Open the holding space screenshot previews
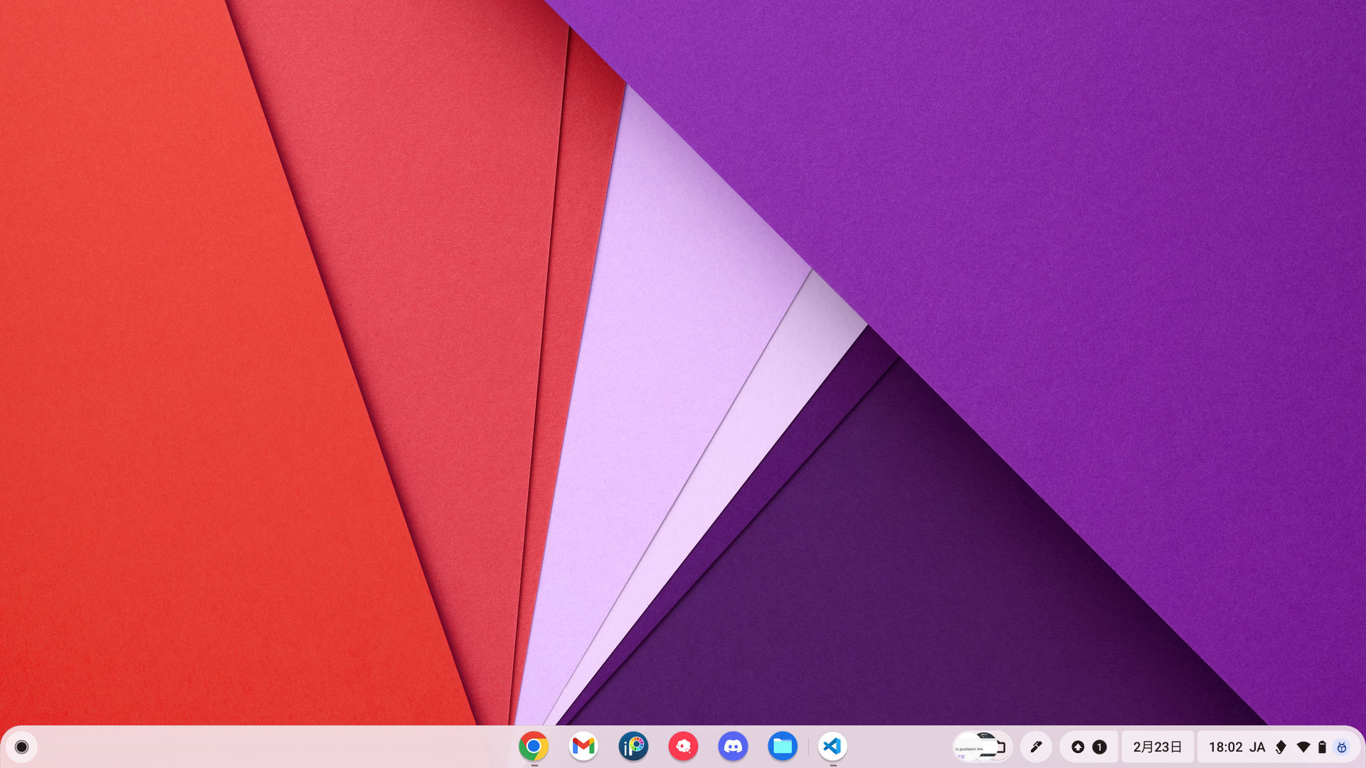Screen dimensions: 1366x768 point(983,747)
